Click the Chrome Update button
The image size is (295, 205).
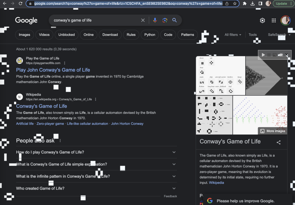pos(281,4)
